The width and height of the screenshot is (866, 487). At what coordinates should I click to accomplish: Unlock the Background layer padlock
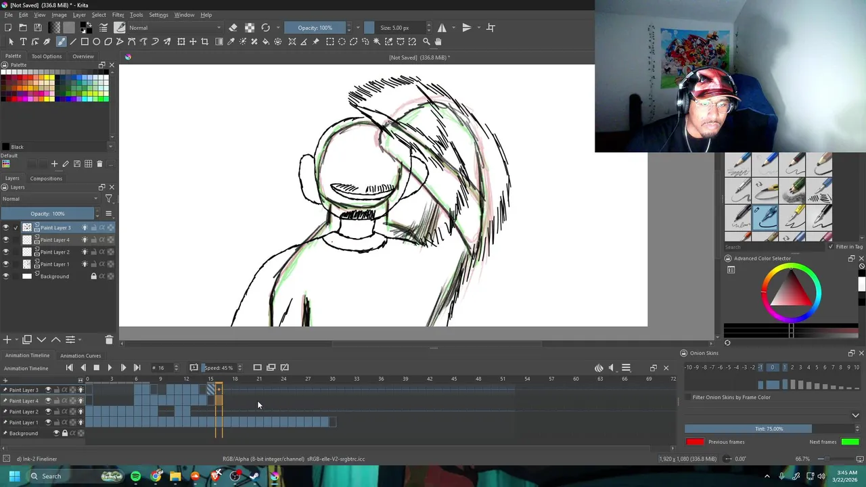[x=93, y=277]
